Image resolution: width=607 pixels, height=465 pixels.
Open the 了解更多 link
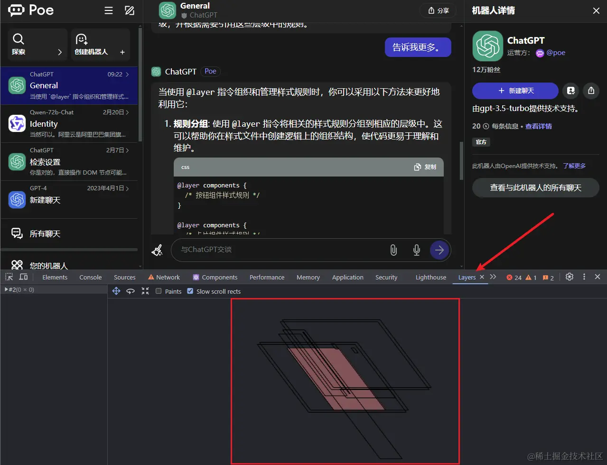574,166
